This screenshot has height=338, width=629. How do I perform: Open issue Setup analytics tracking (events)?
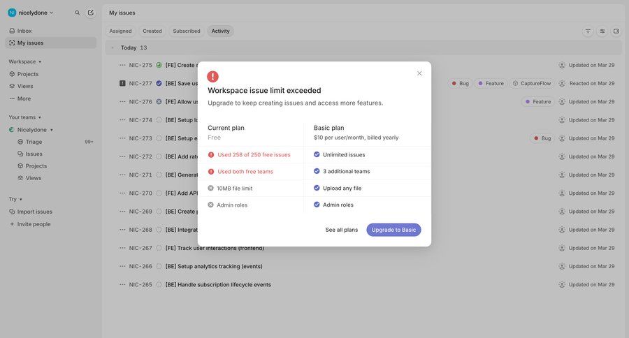[214, 266]
